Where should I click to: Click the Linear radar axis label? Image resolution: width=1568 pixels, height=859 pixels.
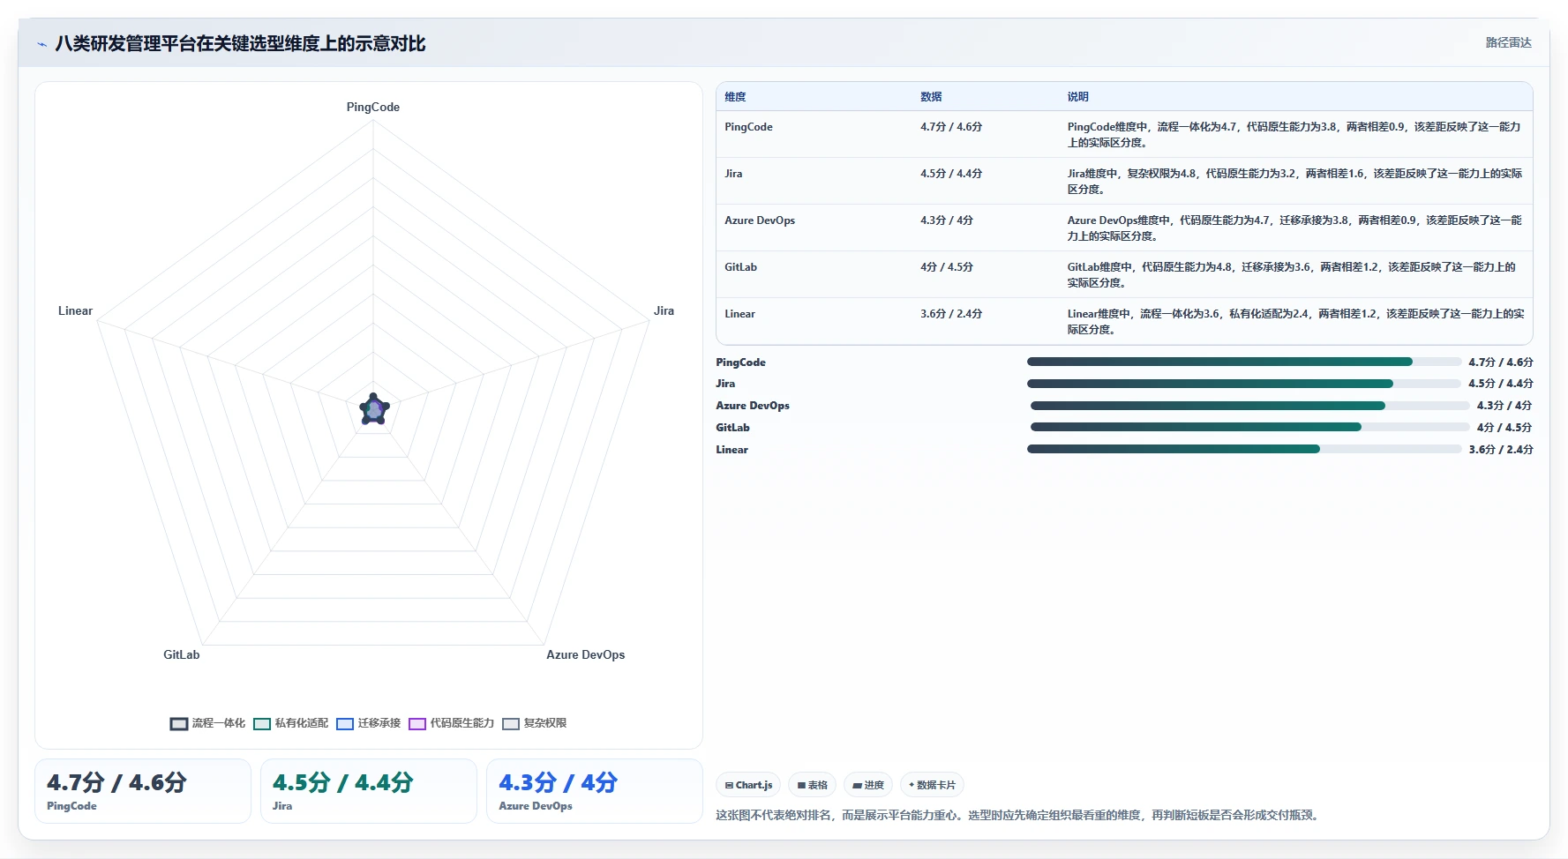click(x=75, y=310)
